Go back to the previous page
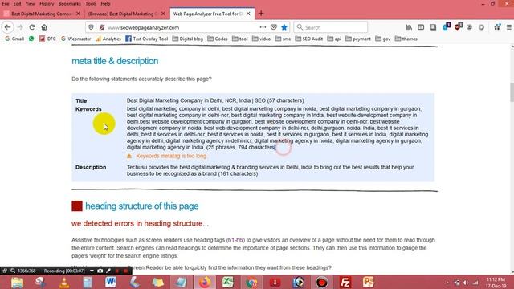 [8, 27]
